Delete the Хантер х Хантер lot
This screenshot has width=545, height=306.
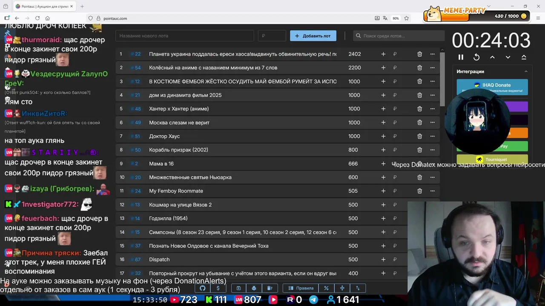[x=419, y=109]
